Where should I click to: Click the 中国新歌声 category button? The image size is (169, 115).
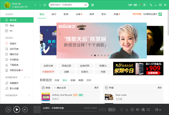click(x=48, y=72)
